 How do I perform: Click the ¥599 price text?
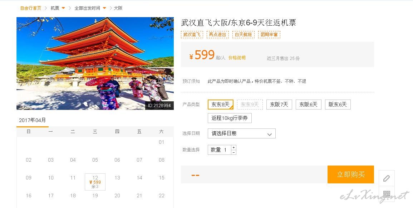click(x=202, y=55)
